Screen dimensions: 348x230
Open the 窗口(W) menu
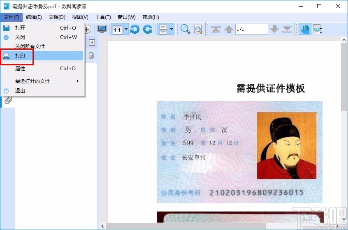coord(127,17)
